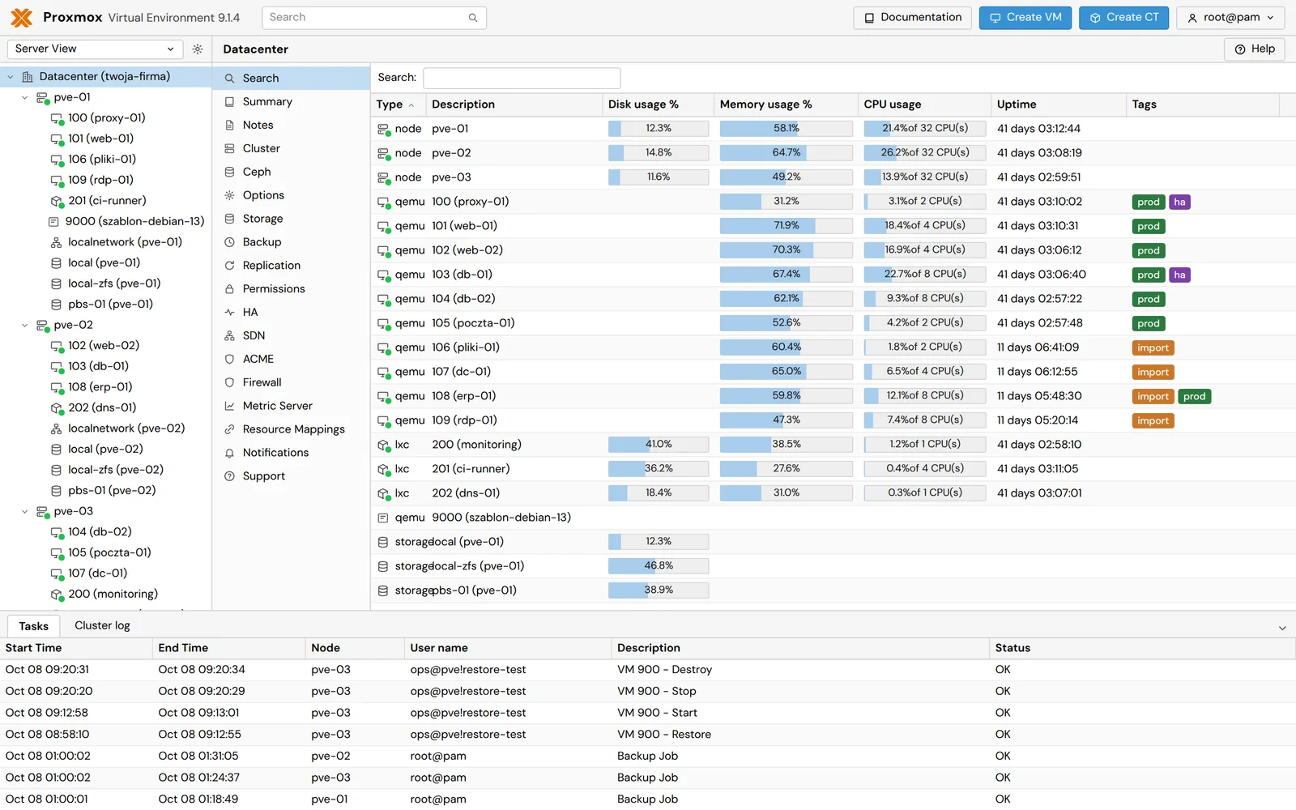Open the root@pam user menu
The height and width of the screenshot is (810, 1296).
tap(1231, 18)
